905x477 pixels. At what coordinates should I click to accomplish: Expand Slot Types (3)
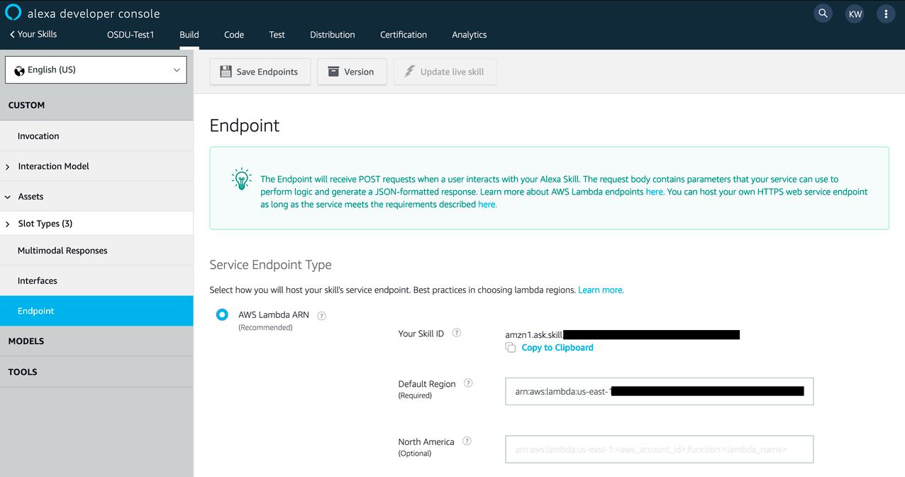8,224
